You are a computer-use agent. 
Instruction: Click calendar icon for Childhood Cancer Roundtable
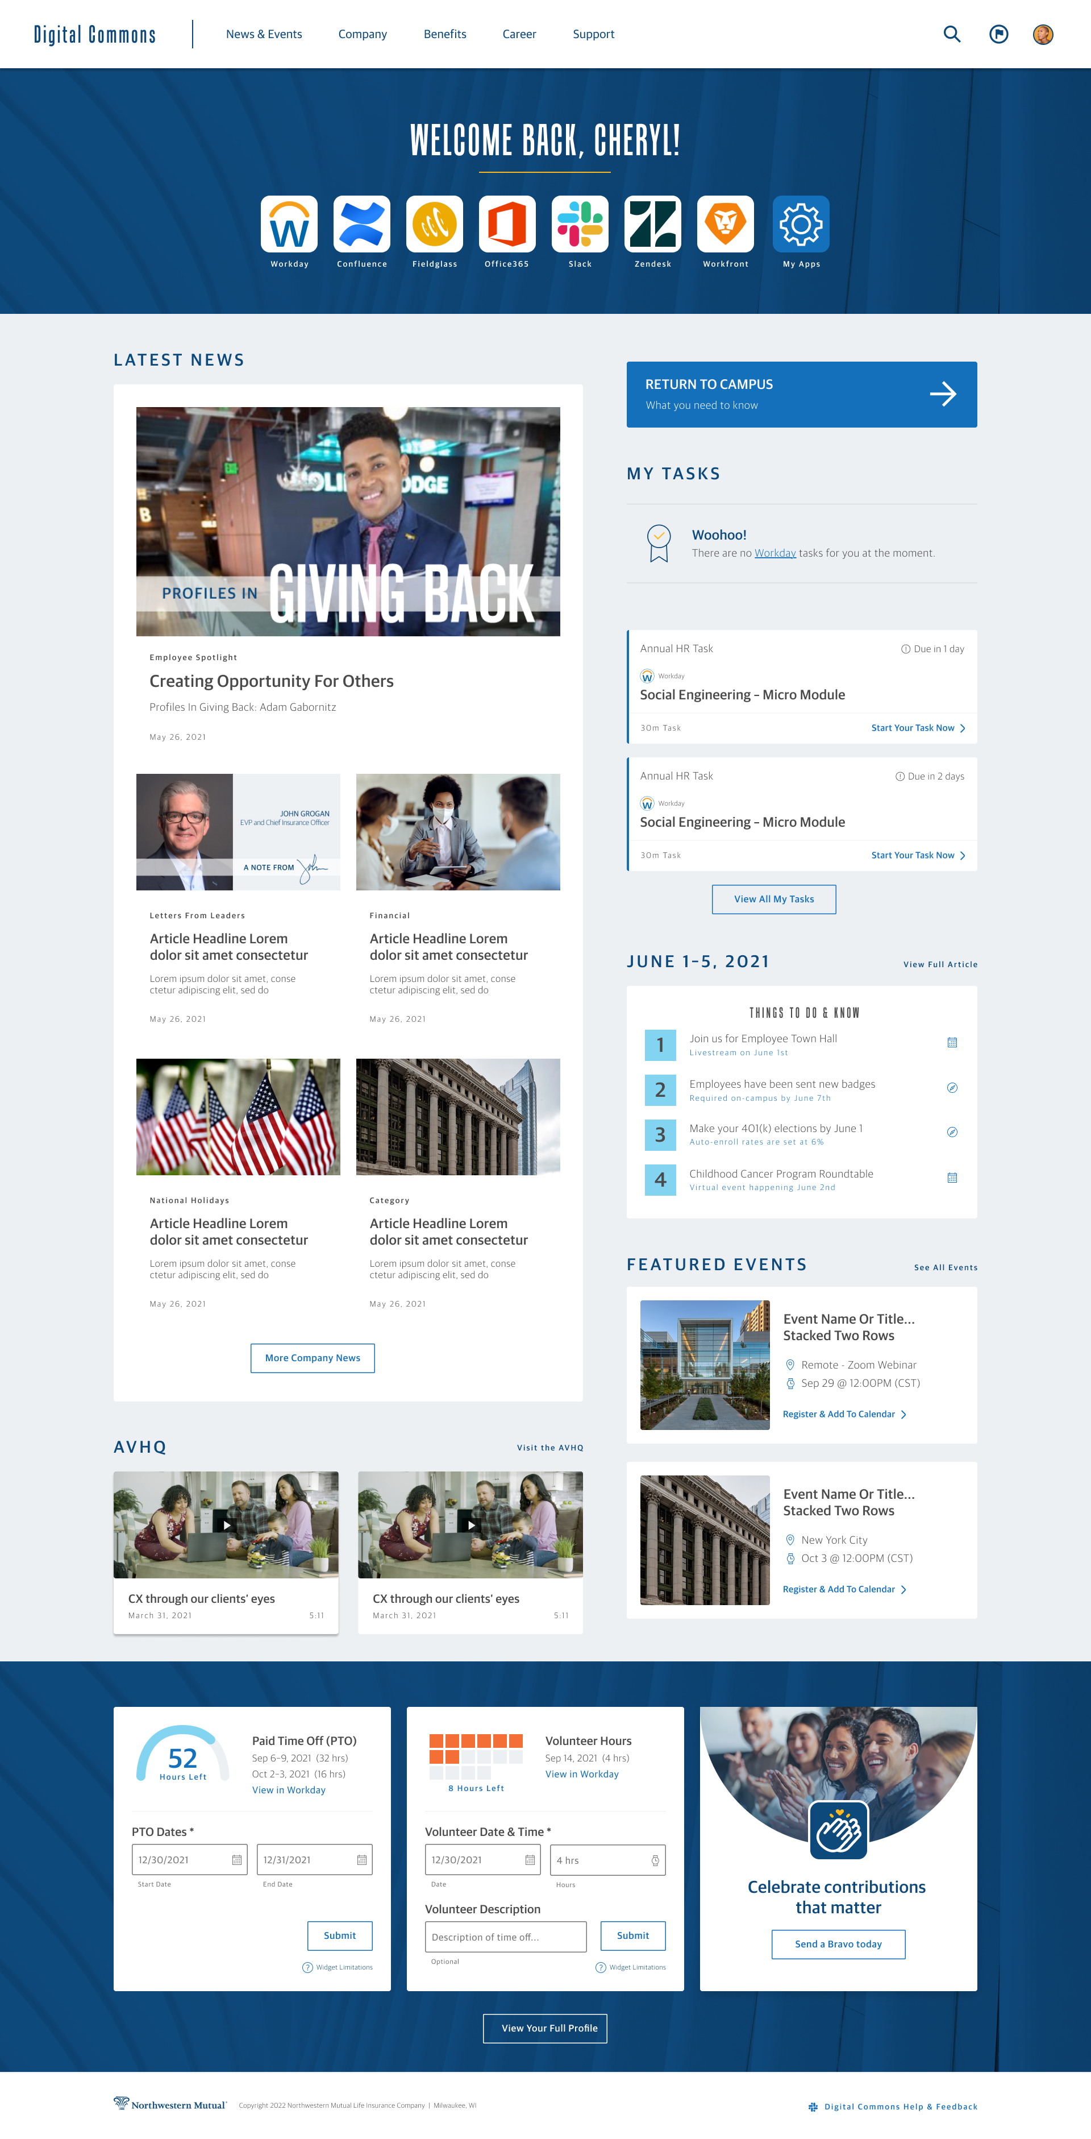952,1178
